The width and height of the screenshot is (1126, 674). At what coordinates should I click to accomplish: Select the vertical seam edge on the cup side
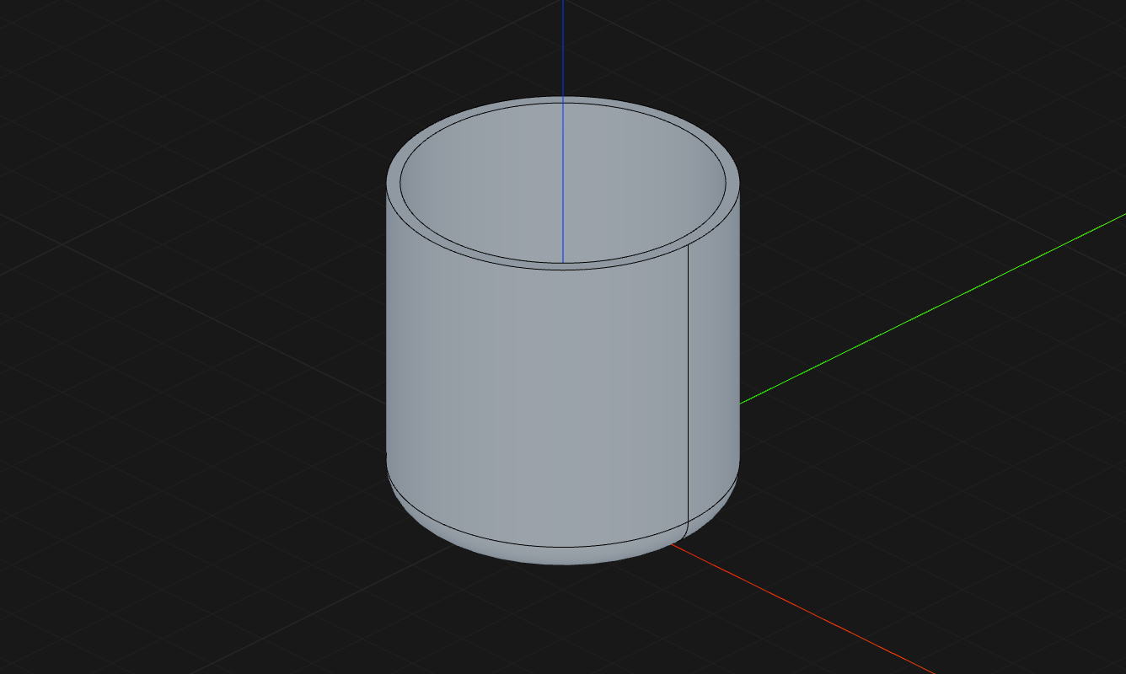tap(689, 379)
